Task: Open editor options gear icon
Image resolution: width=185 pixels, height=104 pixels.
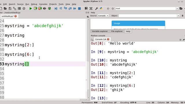Action: 88,17
